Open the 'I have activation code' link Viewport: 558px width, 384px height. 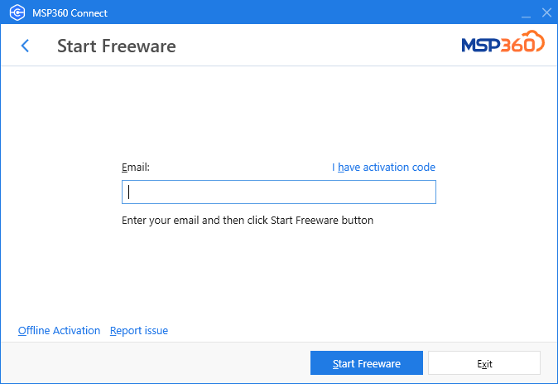click(383, 167)
